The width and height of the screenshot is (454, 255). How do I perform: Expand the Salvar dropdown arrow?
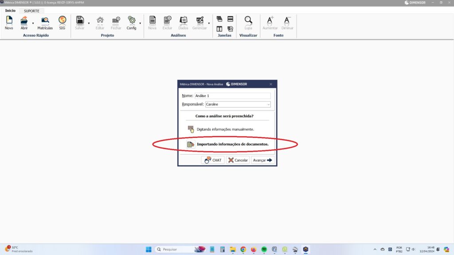point(89,23)
